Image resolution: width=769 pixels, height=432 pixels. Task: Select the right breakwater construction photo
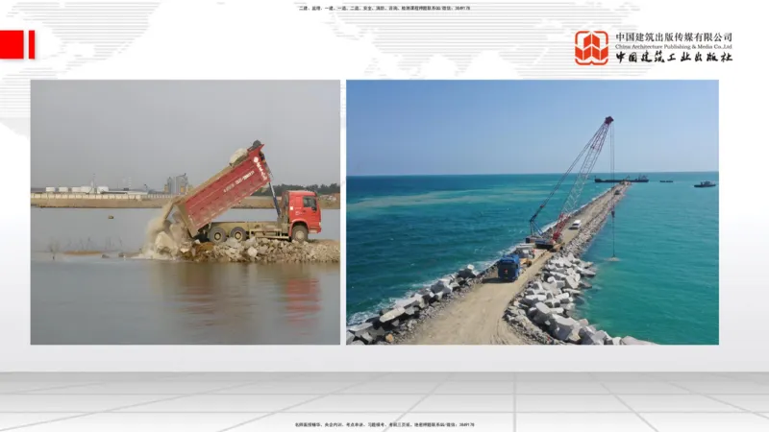point(532,211)
